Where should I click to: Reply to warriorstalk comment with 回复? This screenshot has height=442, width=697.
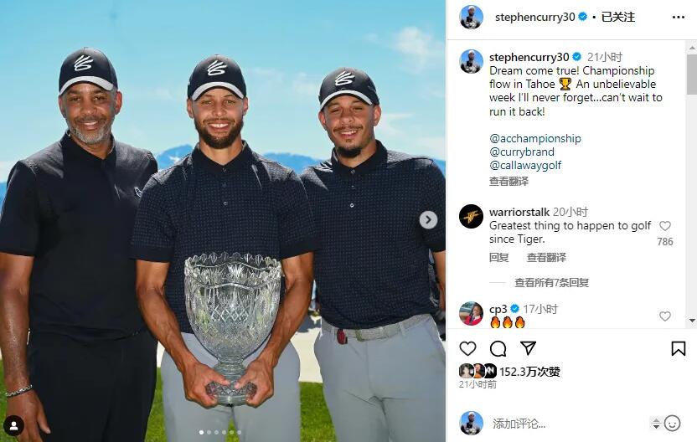[498, 258]
